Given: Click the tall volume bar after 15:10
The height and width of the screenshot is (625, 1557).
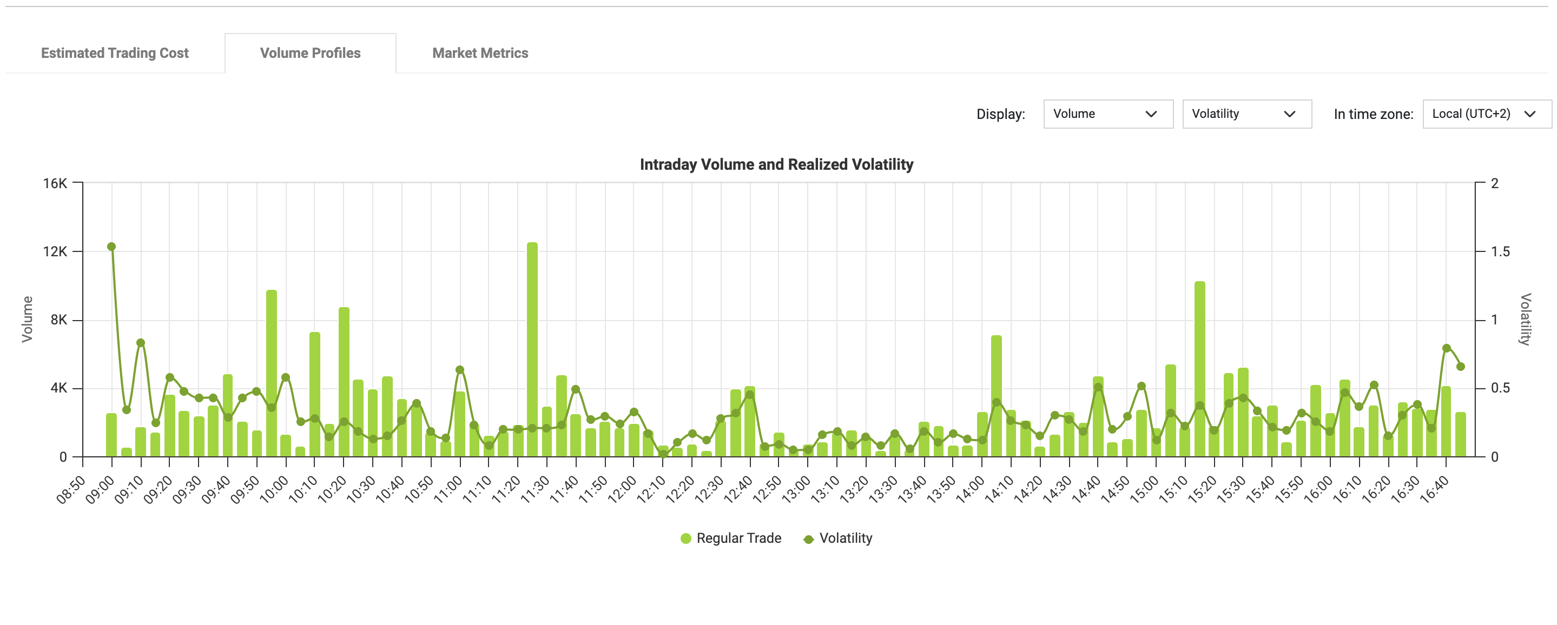Looking at the screenshot, I should [1199, 368].
